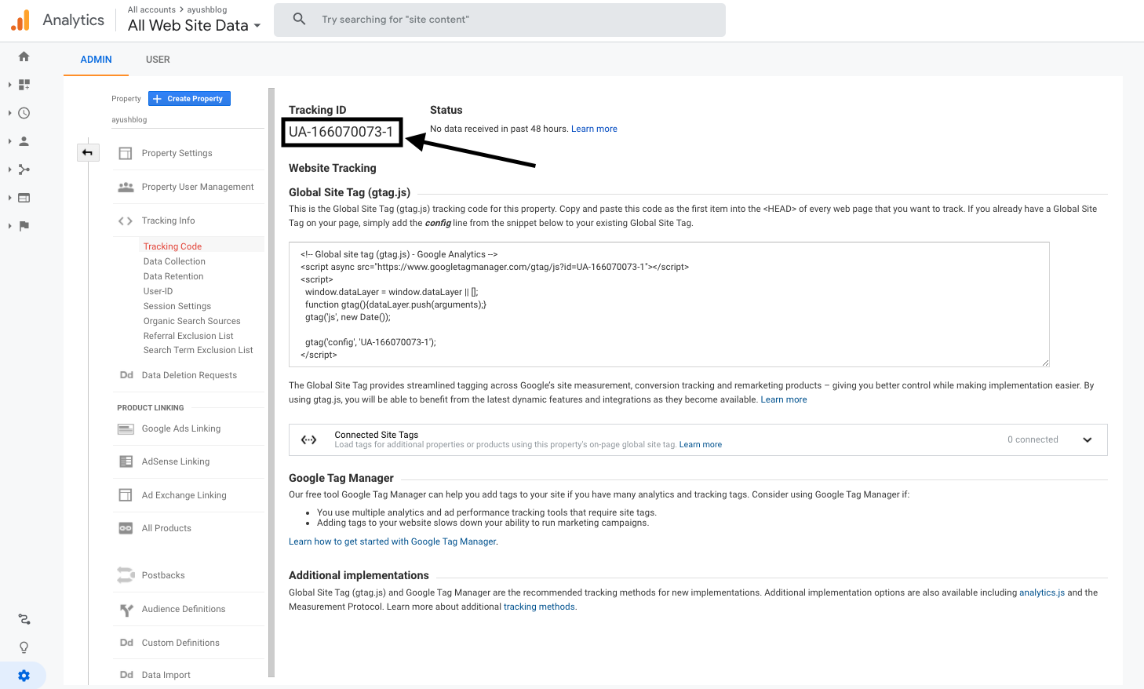Click the AdSense Linking icon

(126, 461)
